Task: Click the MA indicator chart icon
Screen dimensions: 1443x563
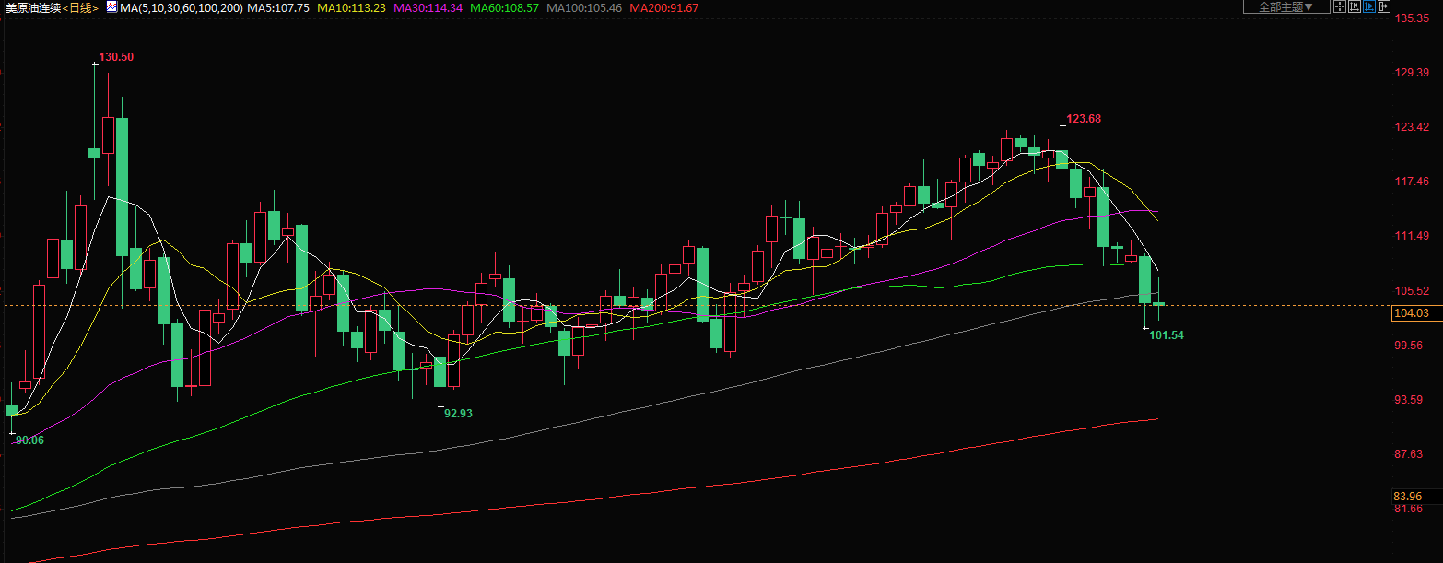Action: 111,6
